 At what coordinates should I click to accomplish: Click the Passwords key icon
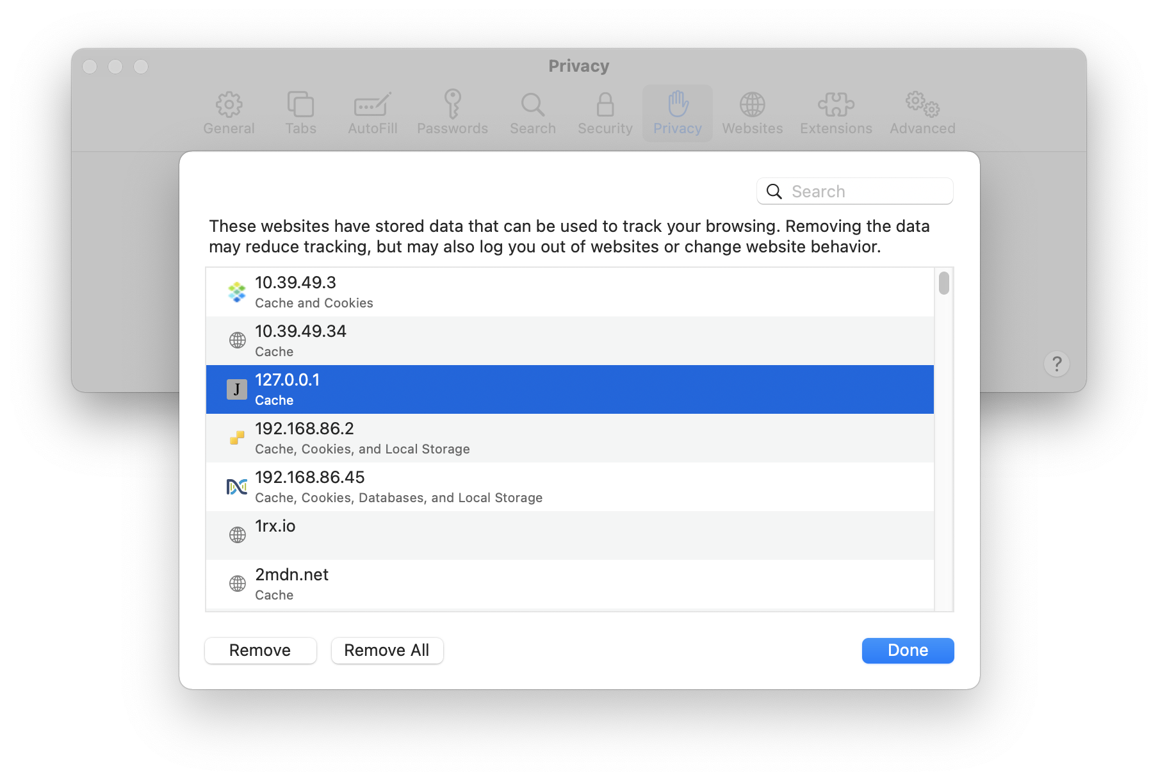452,112
